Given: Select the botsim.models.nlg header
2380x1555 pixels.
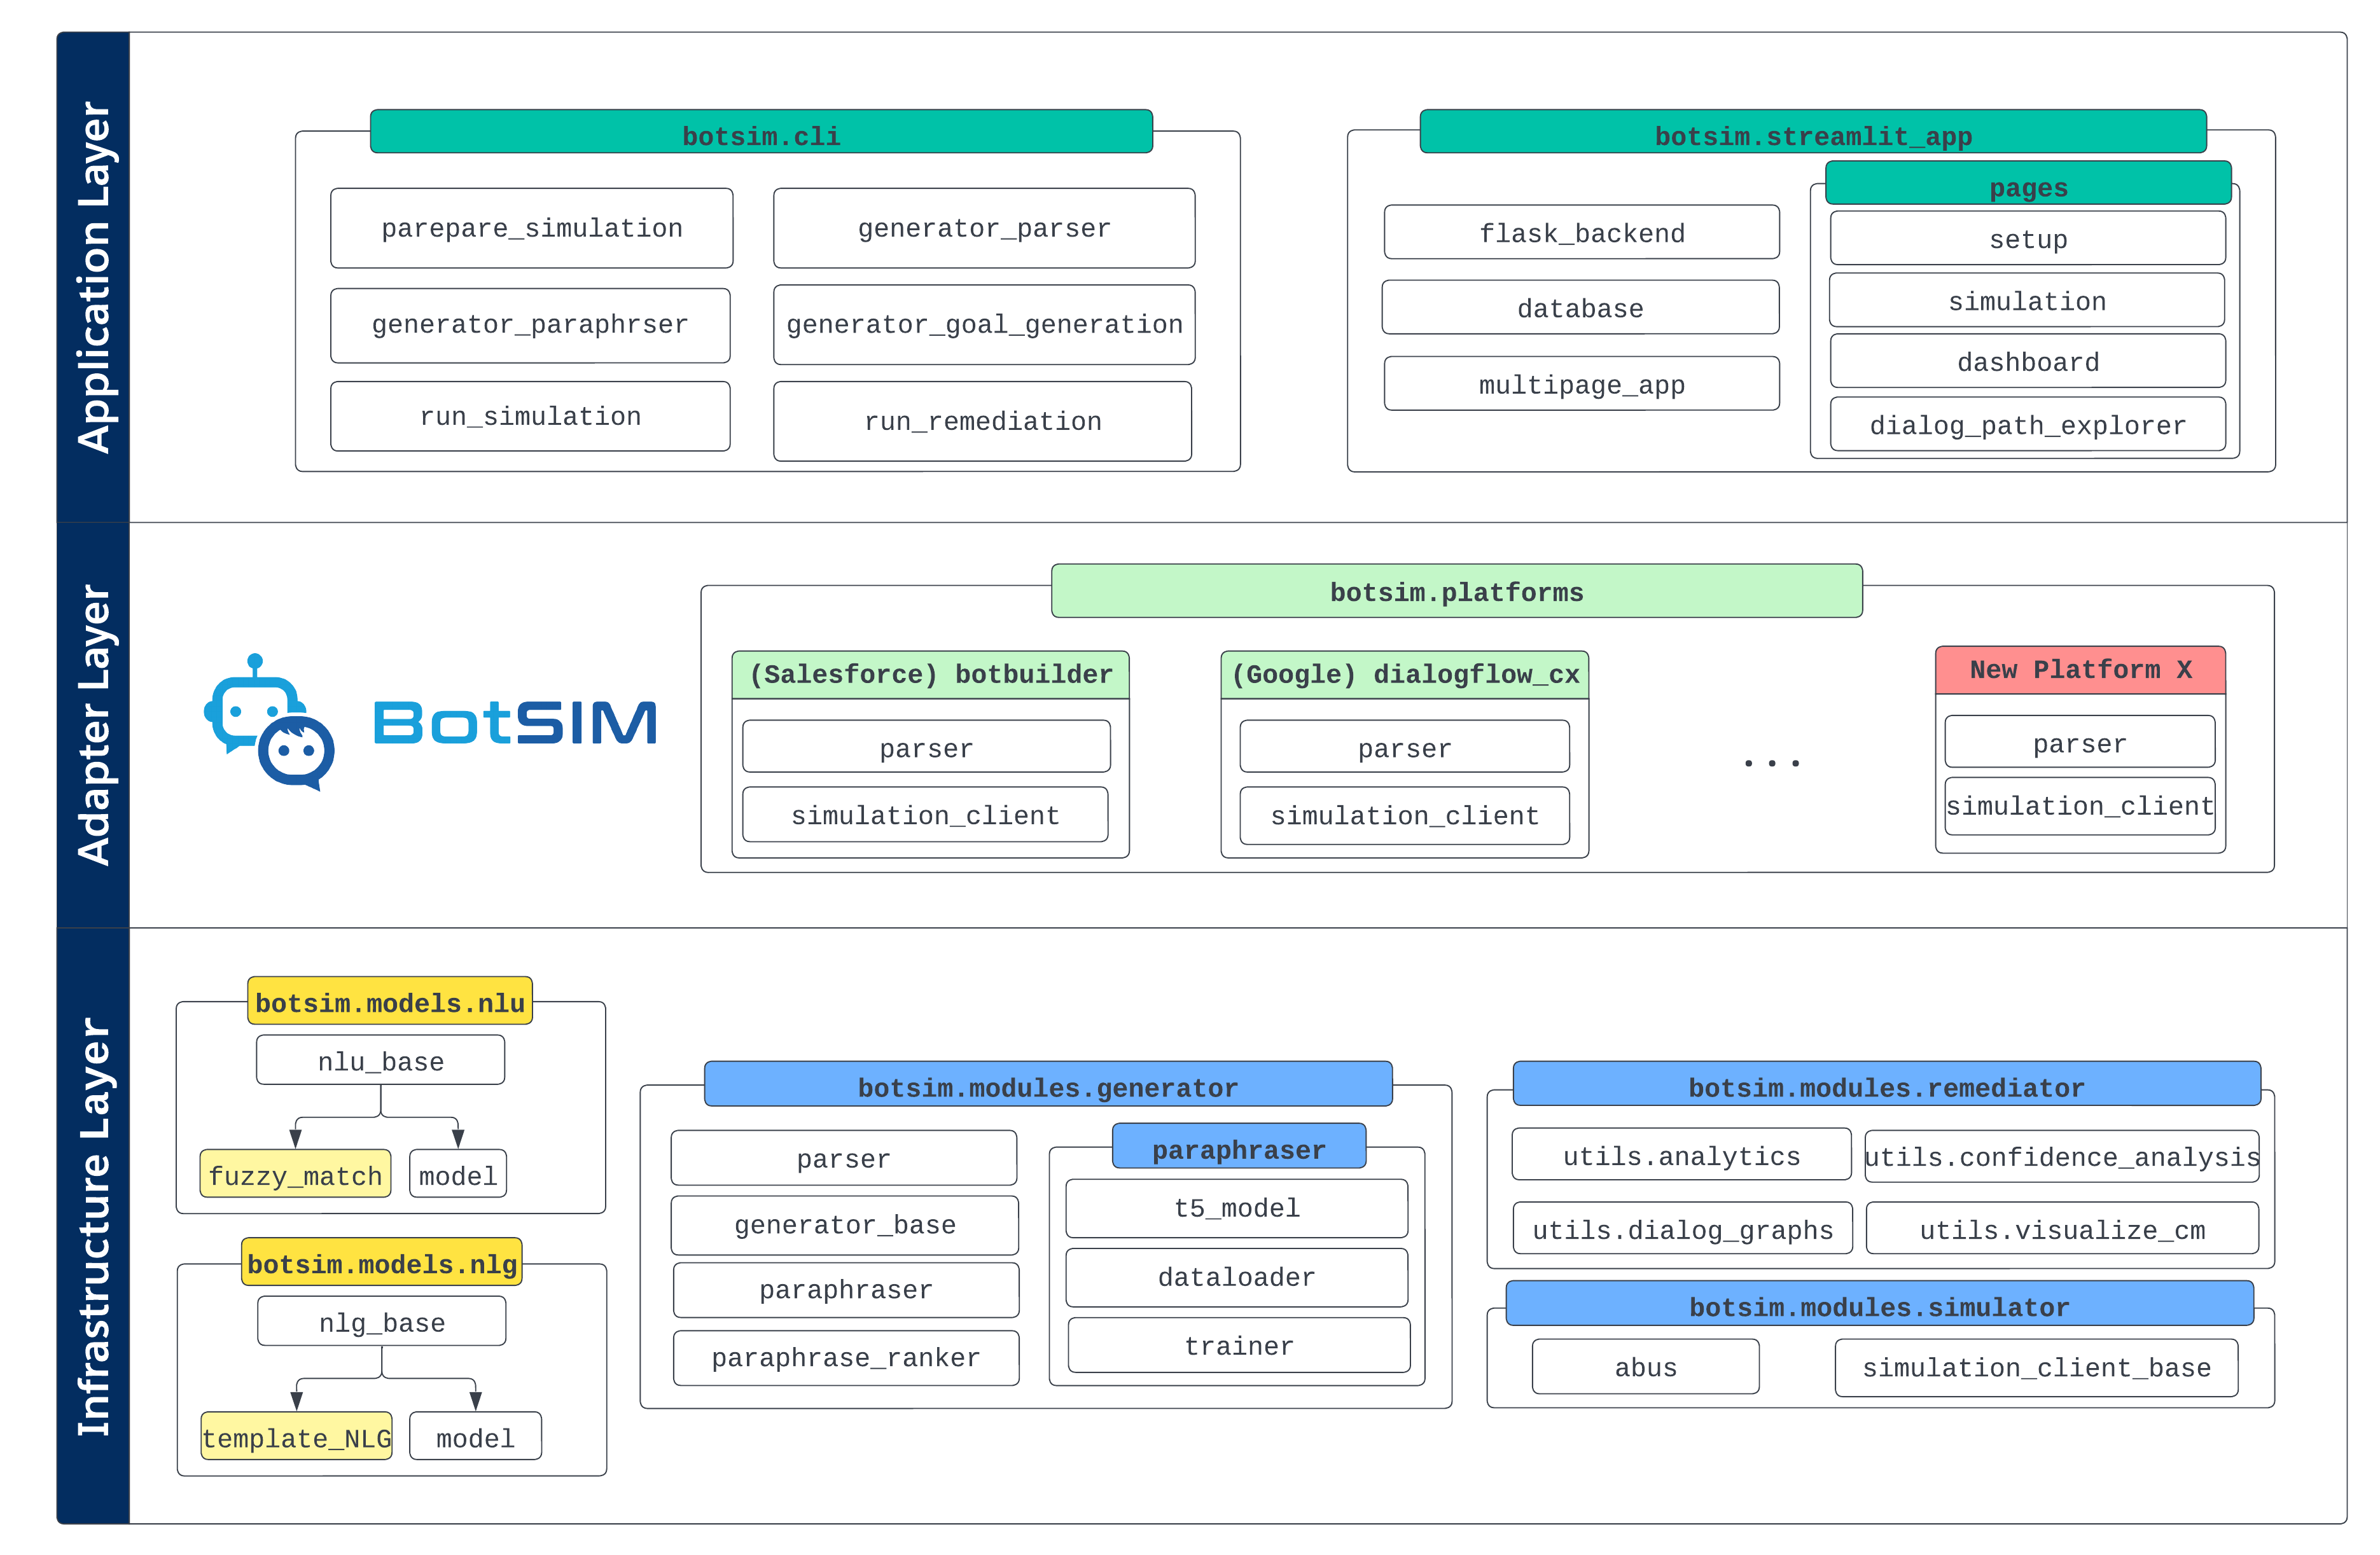Looking at the screenshot, I should pyautogui.click(x=382, y=1262).
